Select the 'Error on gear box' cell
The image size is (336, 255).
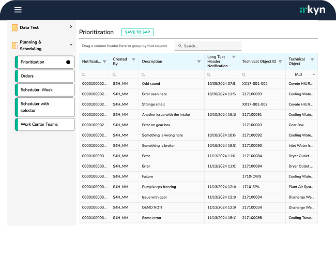172,125
